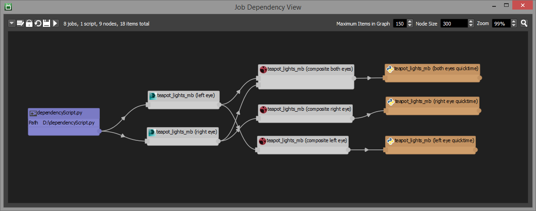Click the play arrow toolbar button
The width and height of the screenshot is (536, 211).
[x=55, y=23]
